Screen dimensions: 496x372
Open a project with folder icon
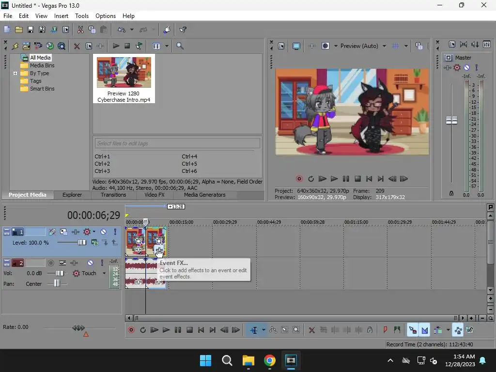[19, 30]
